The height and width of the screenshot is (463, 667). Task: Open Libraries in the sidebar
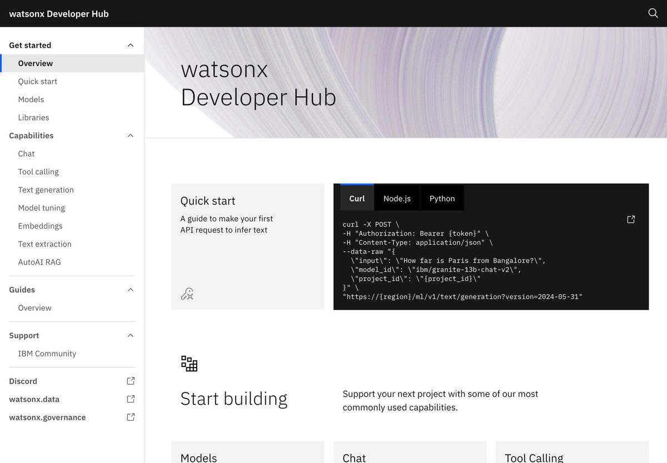point(72,117)
